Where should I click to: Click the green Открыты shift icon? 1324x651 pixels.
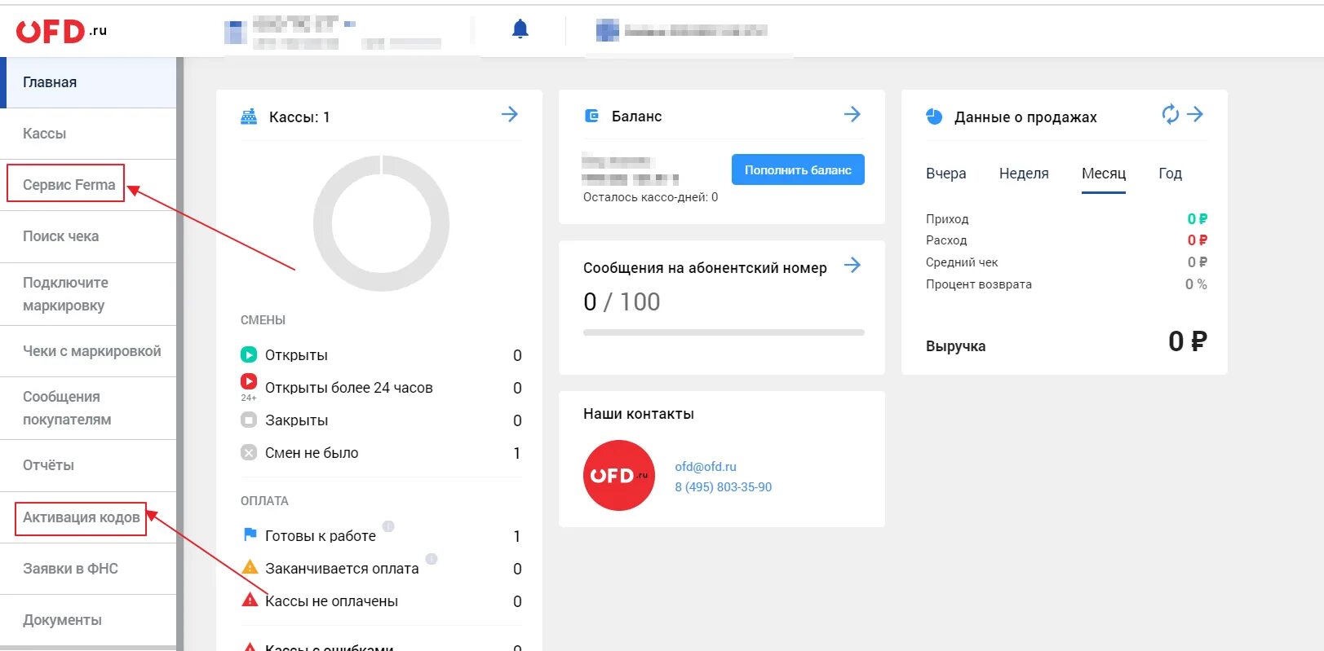coord(249,355)
